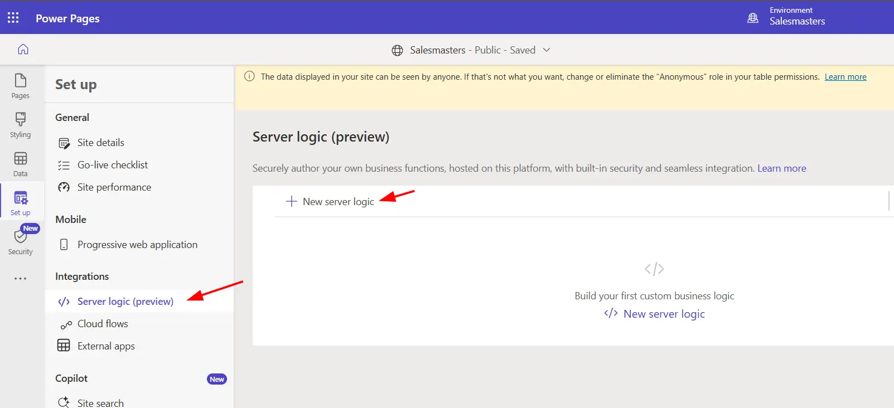The height and width of the screenshot is (408, 894).
Task: Click the Copilot New badge
Action: [x=217, y=379]
